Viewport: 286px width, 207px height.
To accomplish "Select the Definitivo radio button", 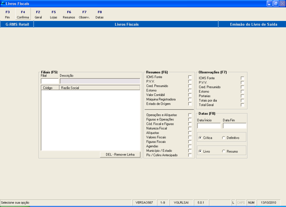I will [x=224, y=138].
